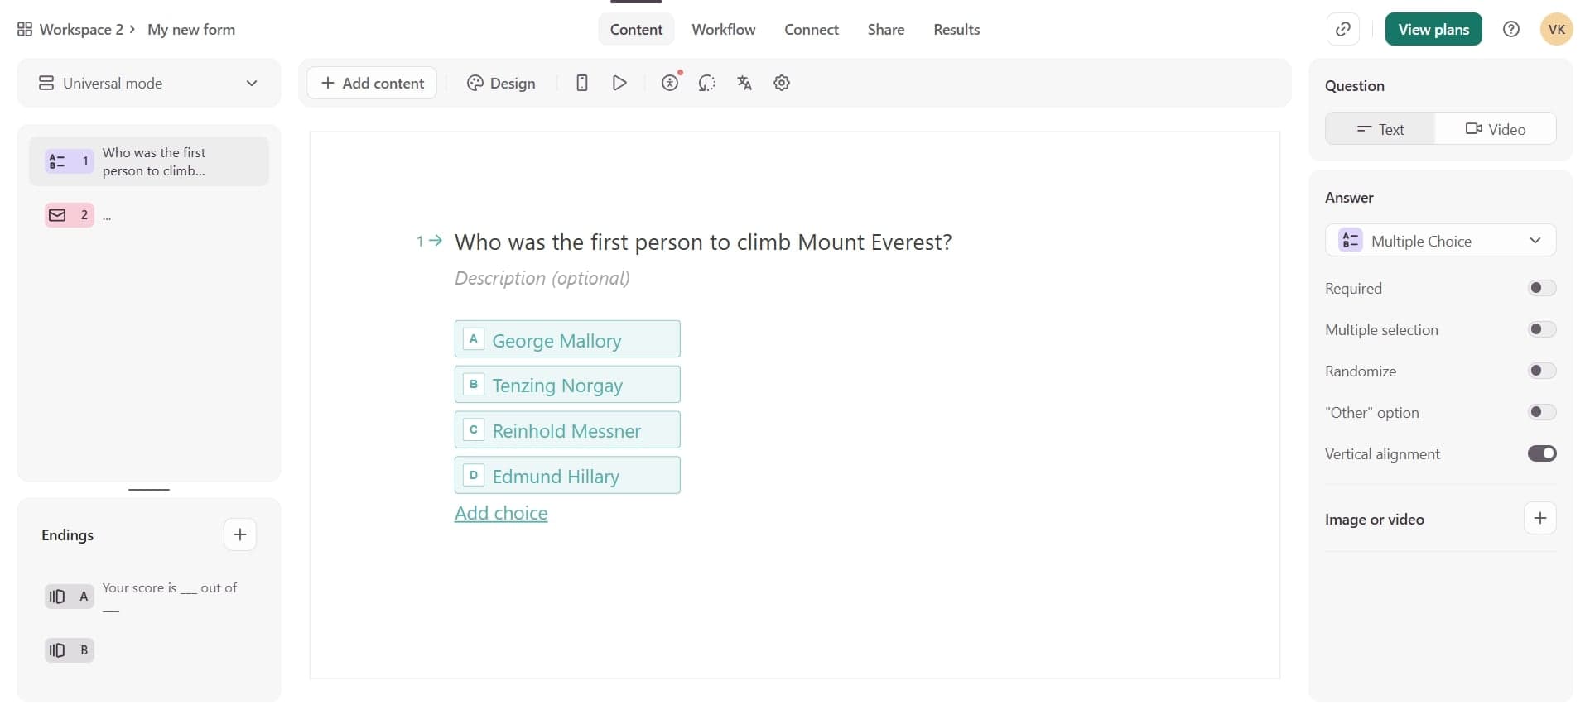Add a new ending with plus

pos(240,534)
